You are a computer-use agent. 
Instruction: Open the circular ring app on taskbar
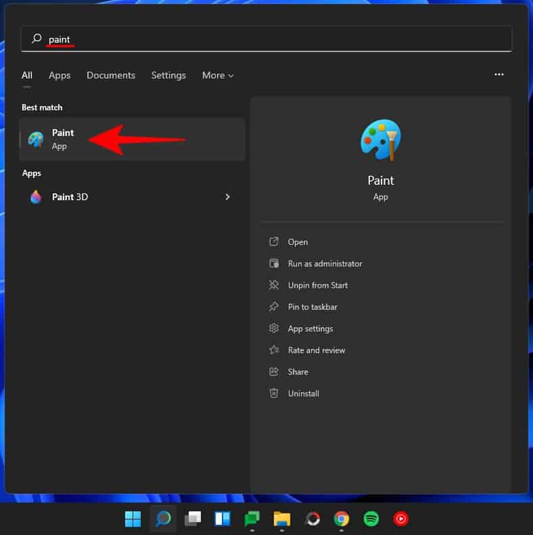click(x=312, y=519)
